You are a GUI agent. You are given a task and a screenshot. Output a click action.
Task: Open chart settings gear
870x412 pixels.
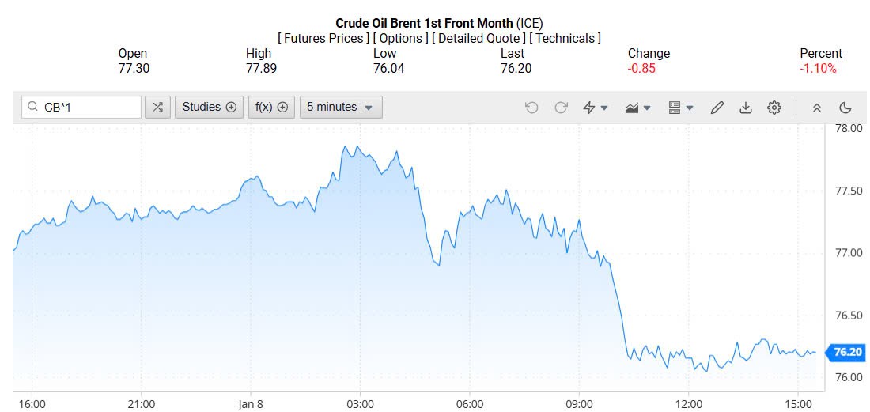click(x=774, y=108)
